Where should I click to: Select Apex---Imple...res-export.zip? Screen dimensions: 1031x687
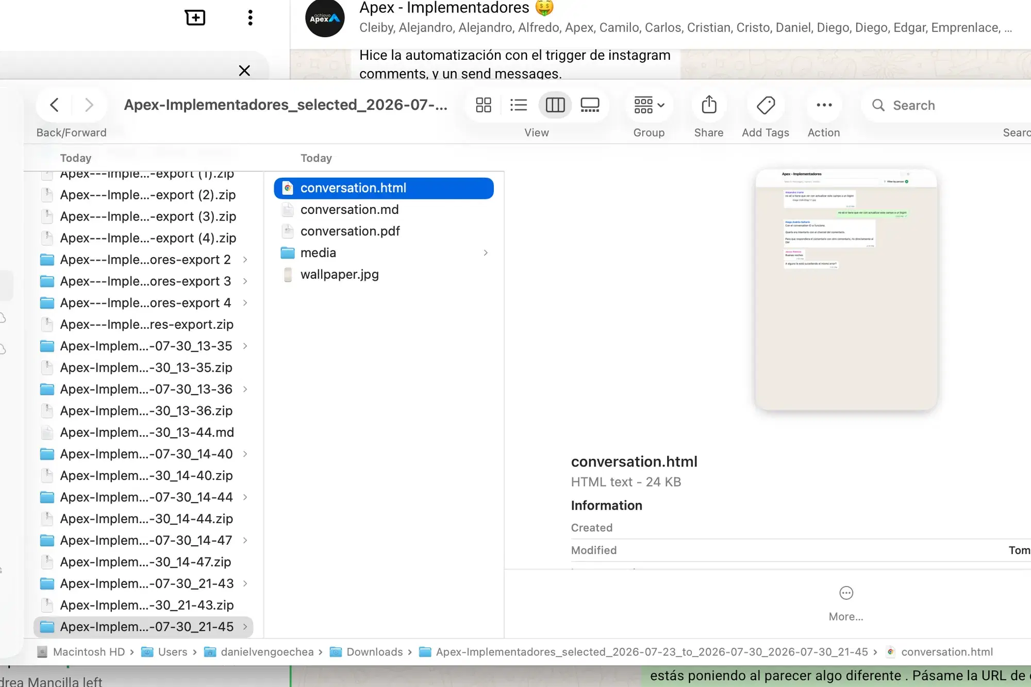click(143, 325)
